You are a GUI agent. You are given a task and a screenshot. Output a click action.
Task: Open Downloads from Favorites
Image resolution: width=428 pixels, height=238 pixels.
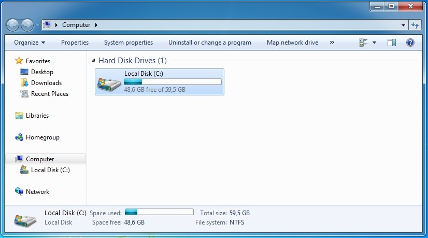[x=47, y=83]
